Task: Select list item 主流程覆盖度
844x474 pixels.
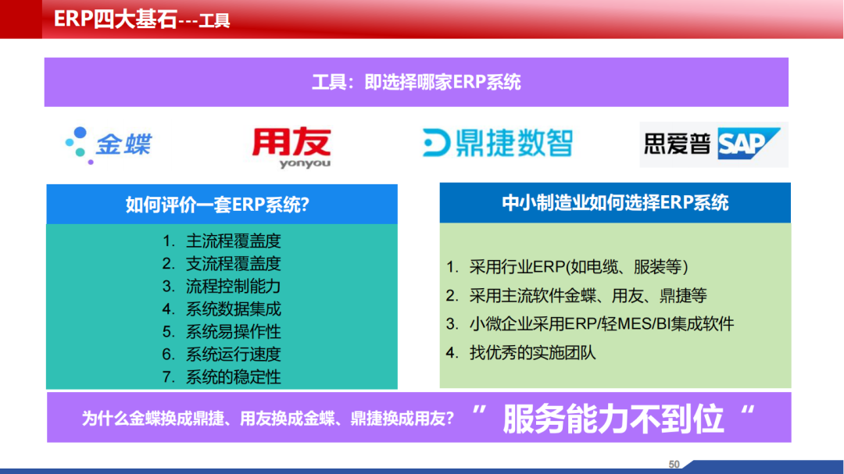Action: [232, 241]
